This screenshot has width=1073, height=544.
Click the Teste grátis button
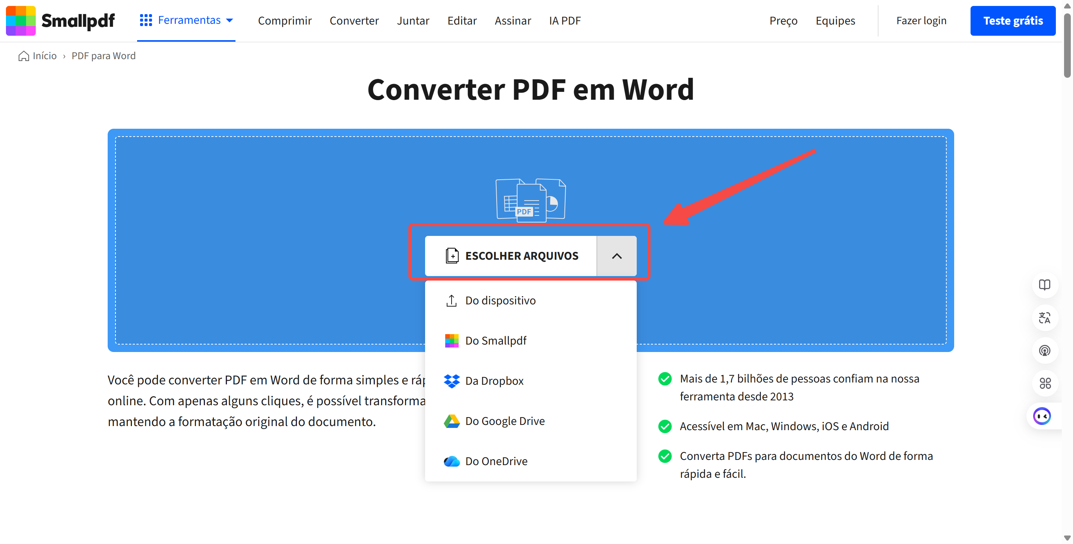1013,21
